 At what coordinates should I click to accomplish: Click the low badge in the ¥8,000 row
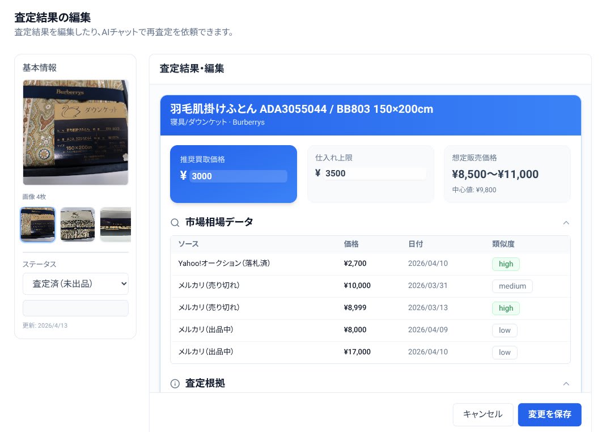coord(505,330)
